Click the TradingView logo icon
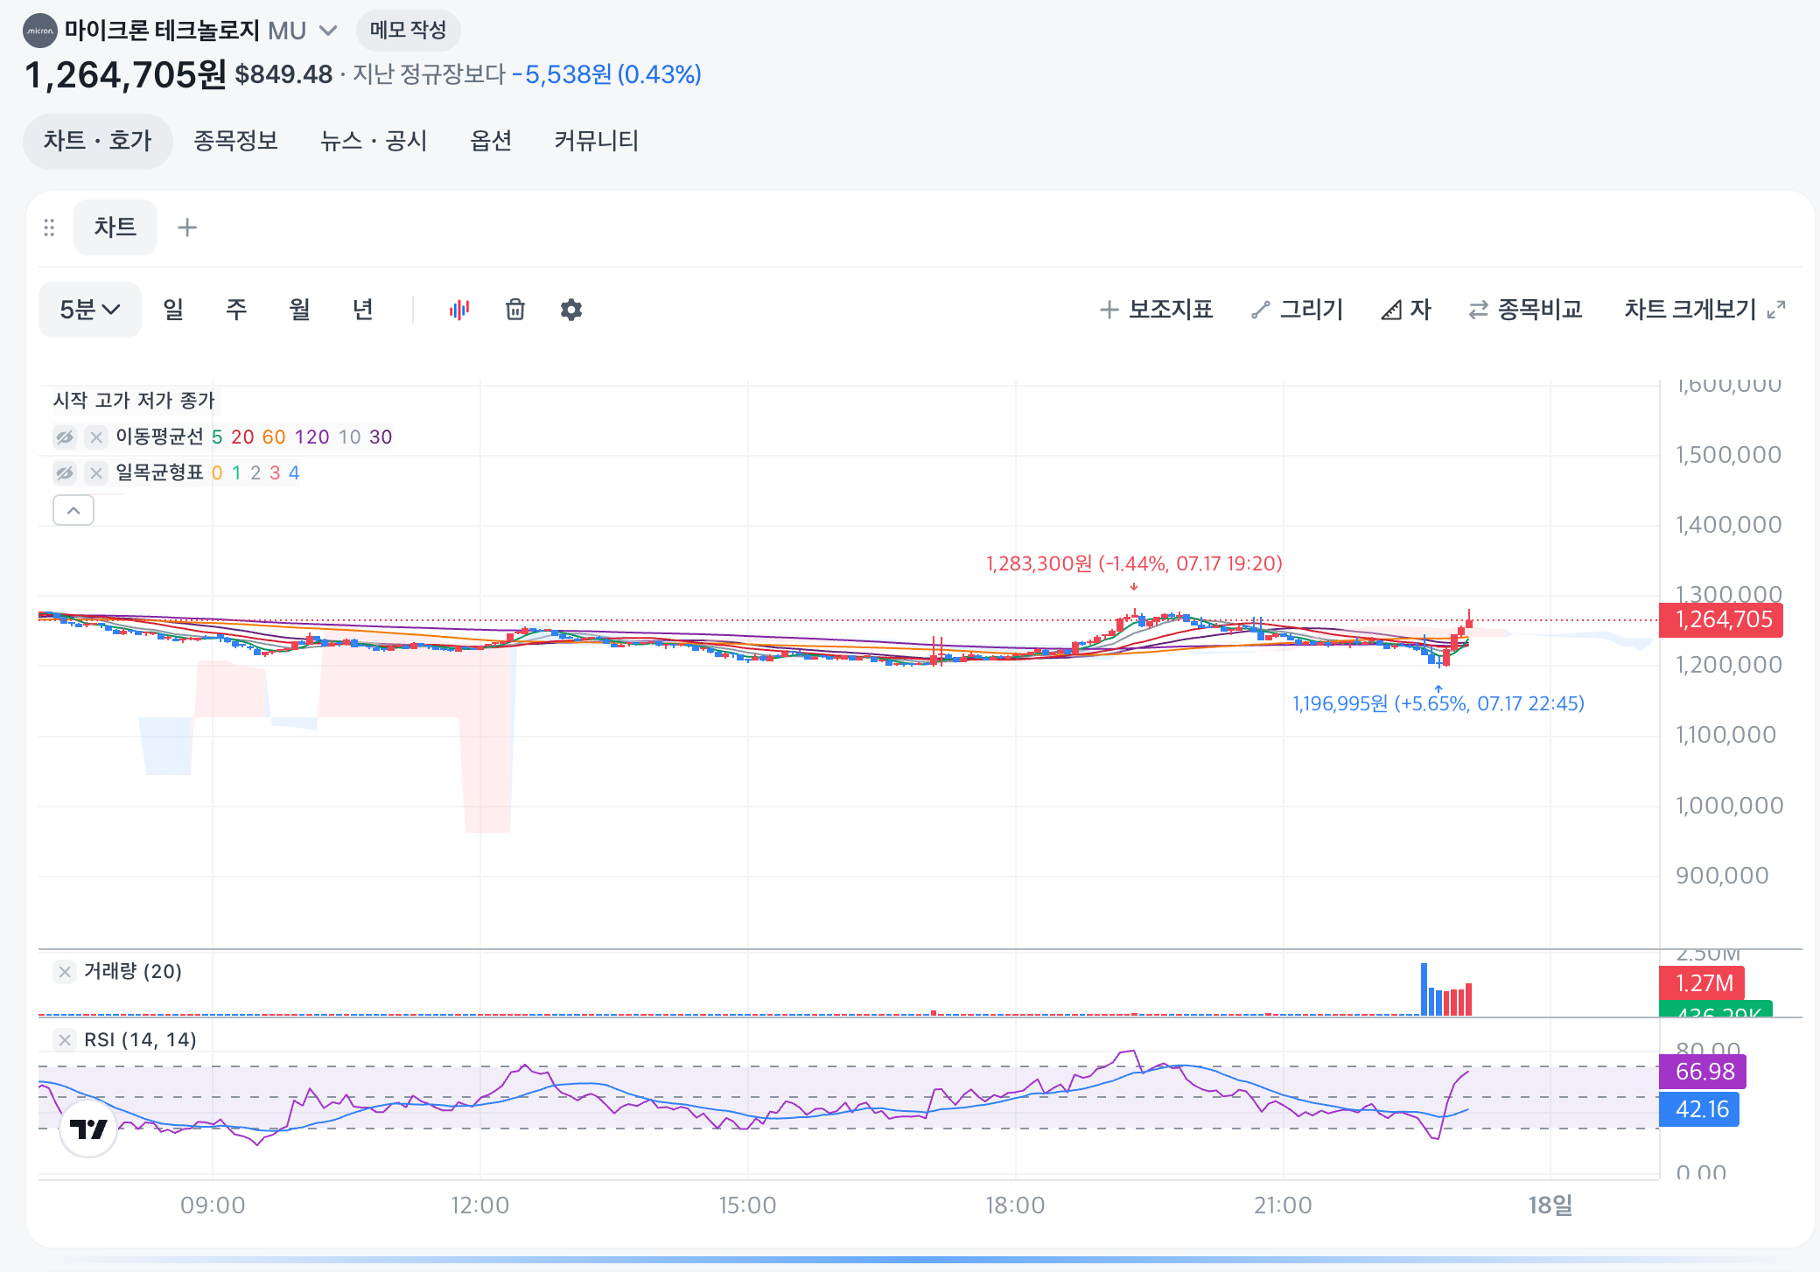This screenshot has width=1820, height=1272. tap(88, 1129)
